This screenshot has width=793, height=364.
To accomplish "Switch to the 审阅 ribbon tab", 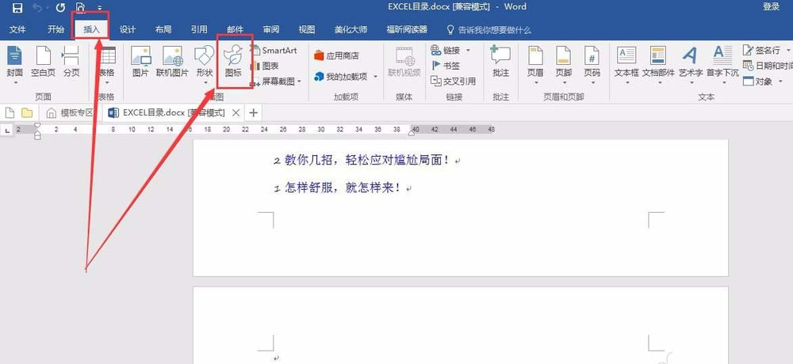I will pyautogui.click(x=271, y=30).
